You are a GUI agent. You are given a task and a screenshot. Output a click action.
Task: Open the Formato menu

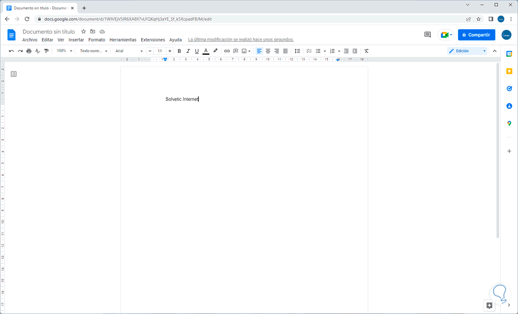(x=97, y=40)
